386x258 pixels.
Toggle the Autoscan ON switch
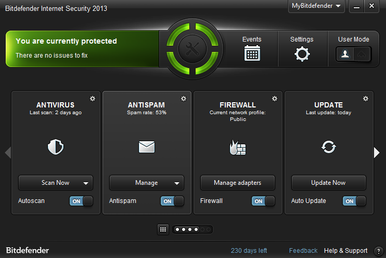click(81, 201)
